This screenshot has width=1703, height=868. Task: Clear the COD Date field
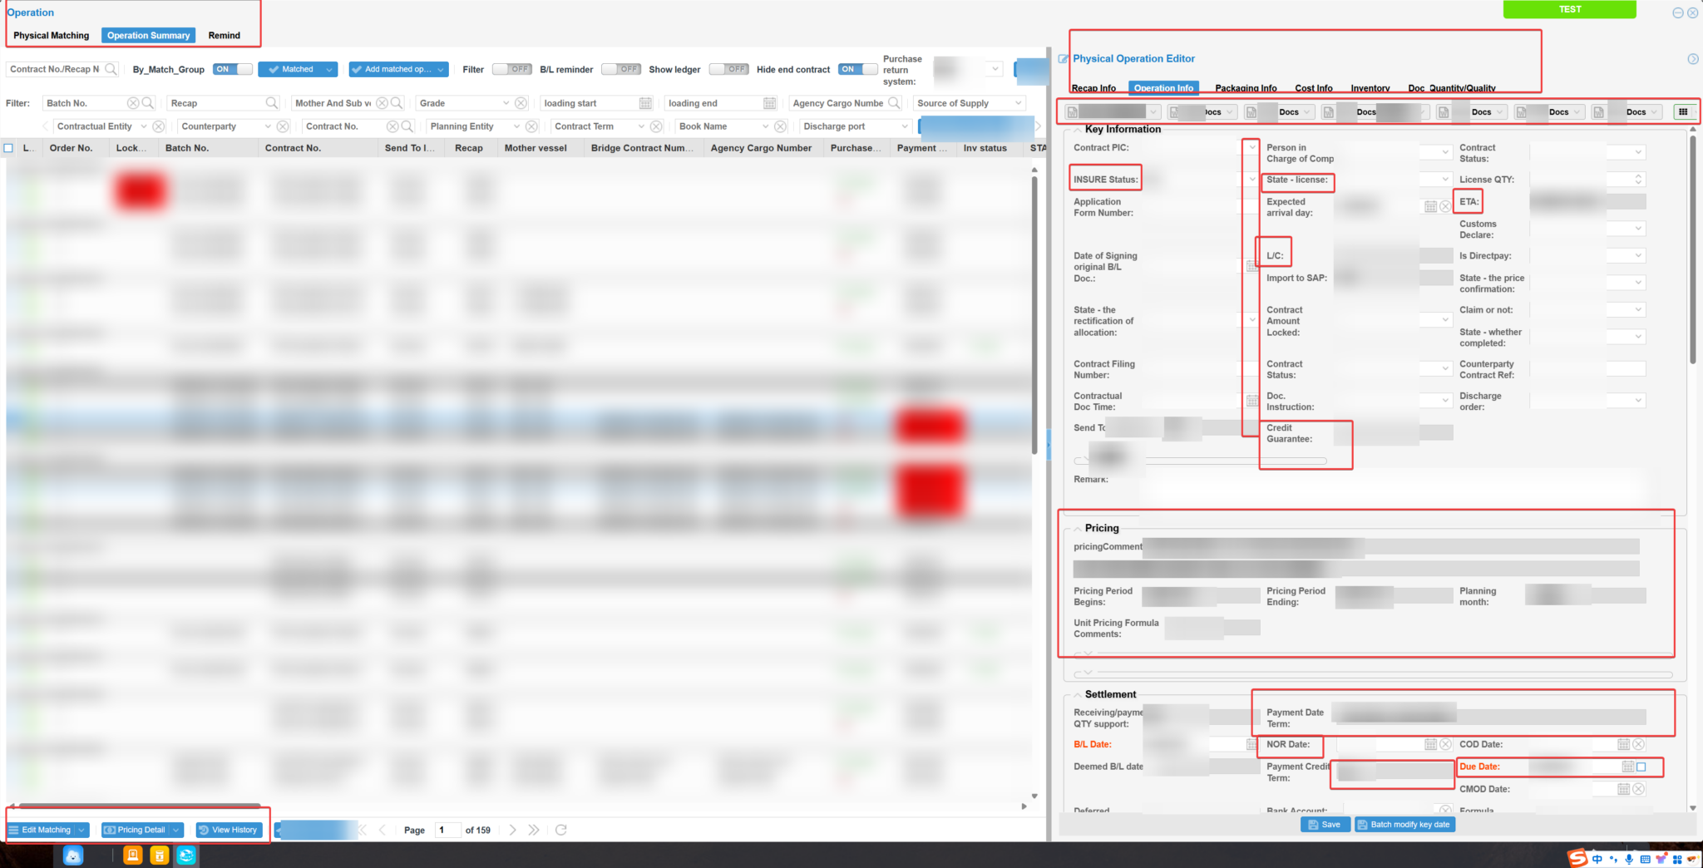(1638, 744)
